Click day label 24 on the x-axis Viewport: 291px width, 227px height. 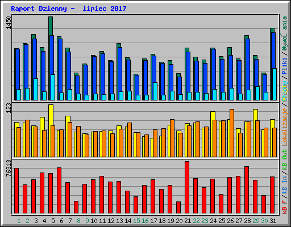click(x=213, y=221)
